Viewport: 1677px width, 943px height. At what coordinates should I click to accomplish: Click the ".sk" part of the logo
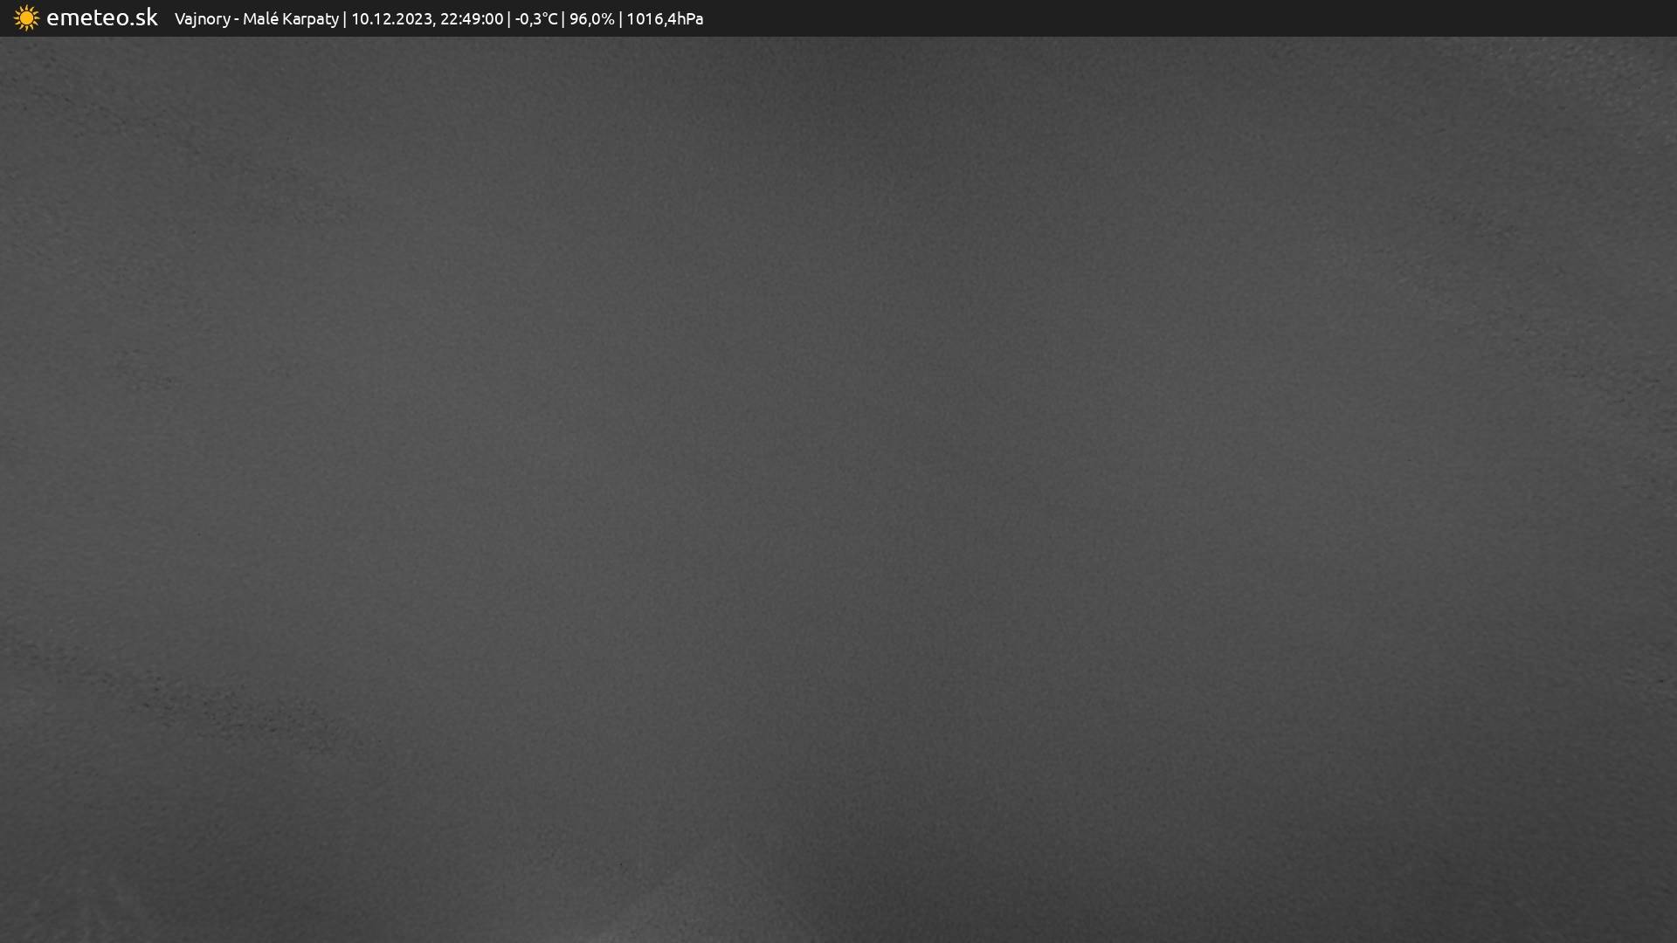point(144,17)
